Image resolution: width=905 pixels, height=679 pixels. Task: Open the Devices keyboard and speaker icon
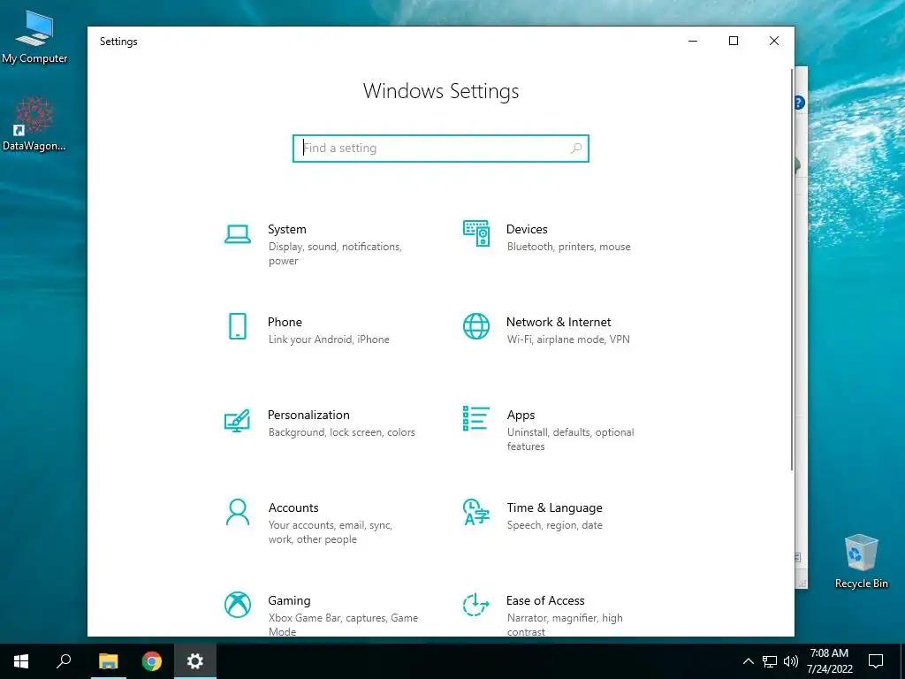(x=476, y=233)
